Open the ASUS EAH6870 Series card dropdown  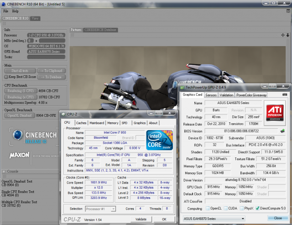[214, 219]
